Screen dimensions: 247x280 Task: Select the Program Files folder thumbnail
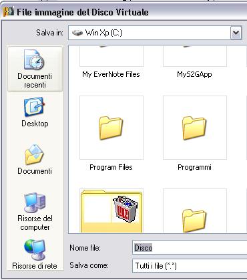(111, 128)
